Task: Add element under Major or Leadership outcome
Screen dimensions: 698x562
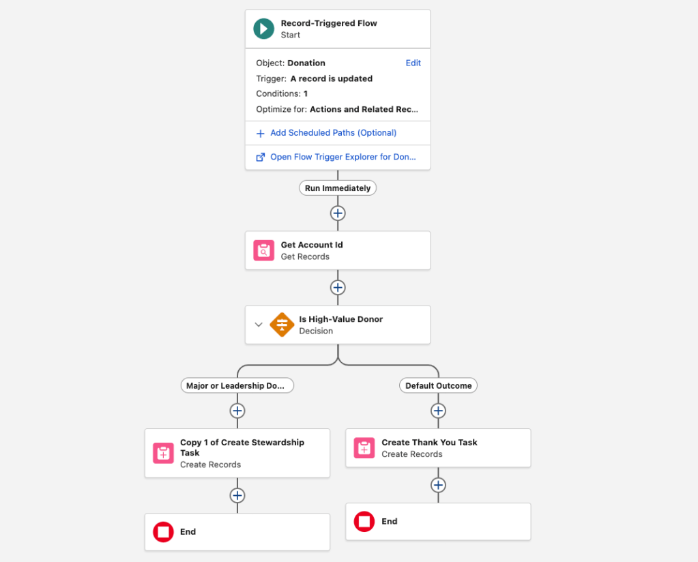Action: (237, 411)
